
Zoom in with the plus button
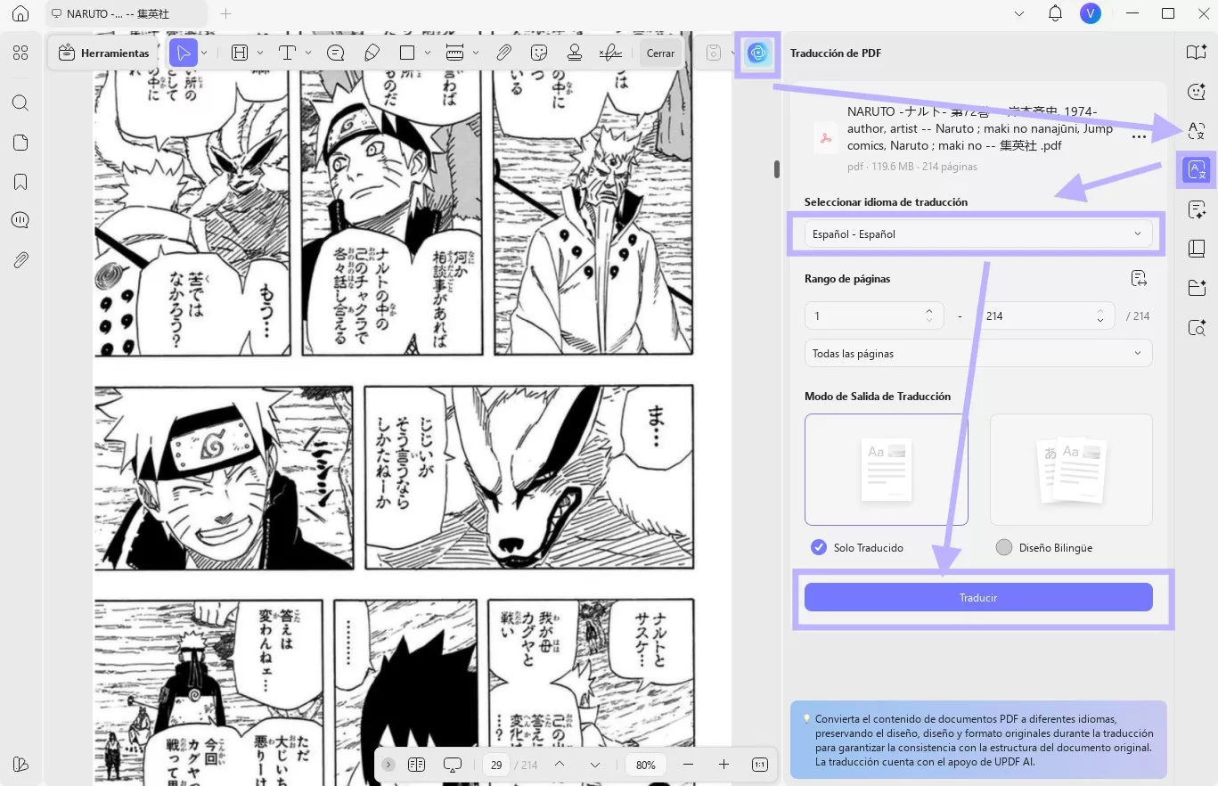723,764
